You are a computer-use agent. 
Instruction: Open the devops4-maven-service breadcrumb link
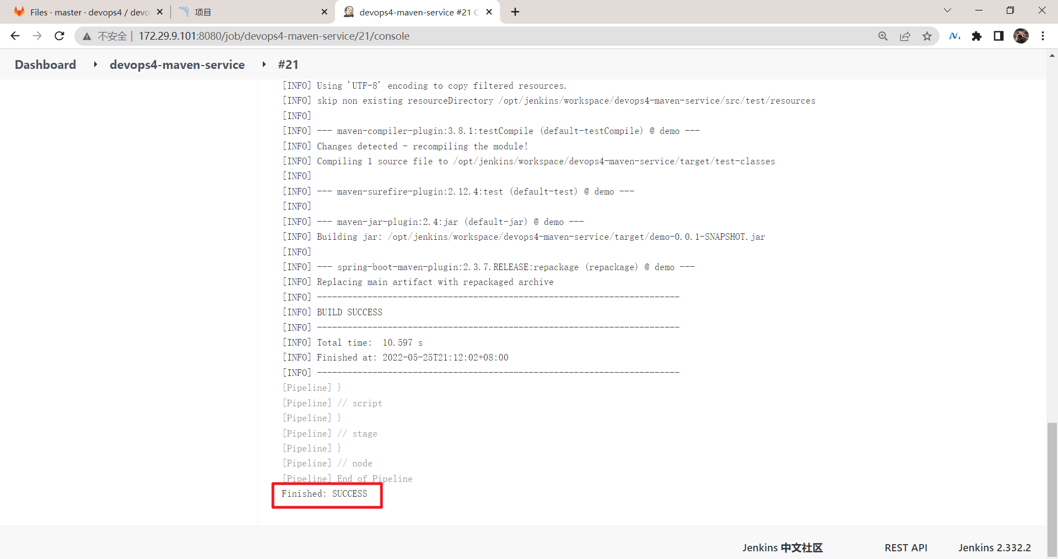click(177, 64)
